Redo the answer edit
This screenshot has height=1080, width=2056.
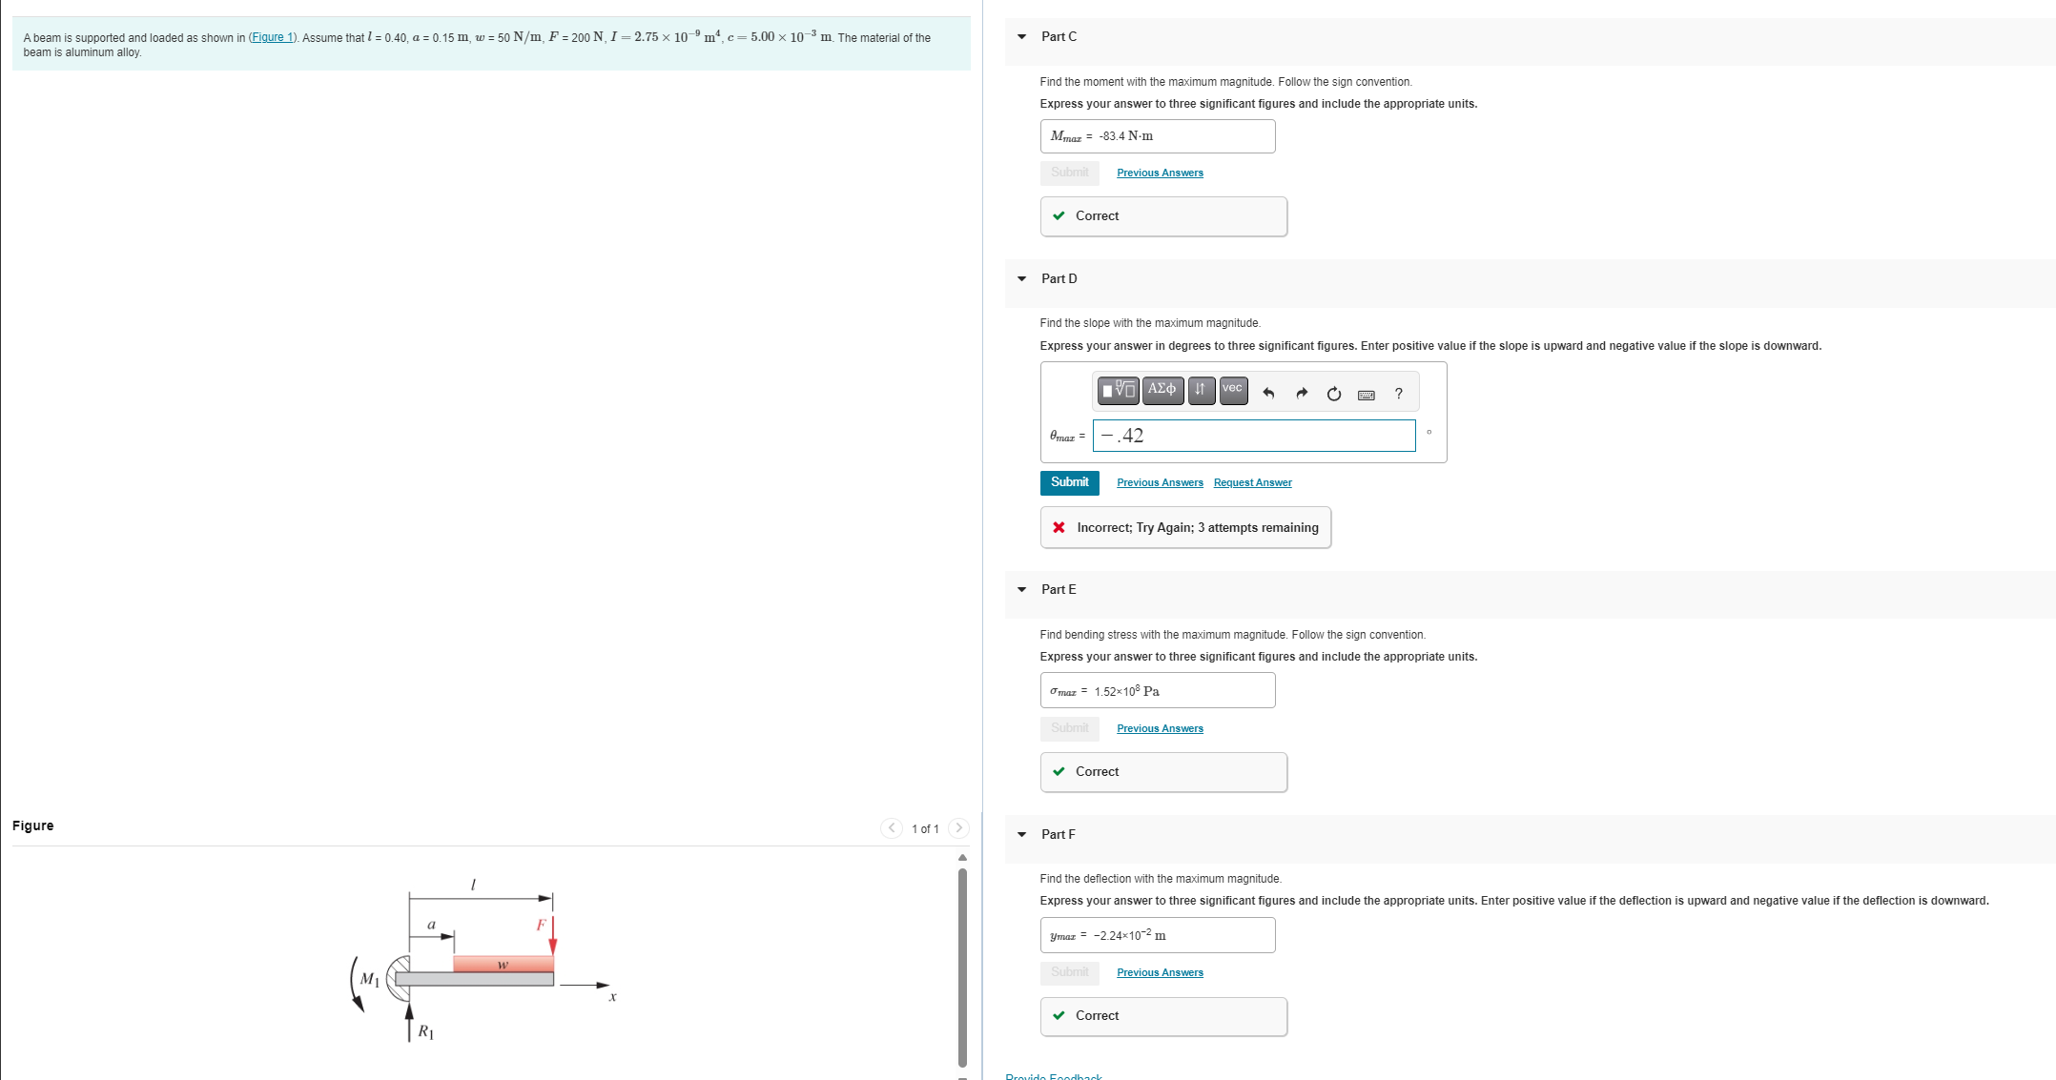(x=1302, y=393)
